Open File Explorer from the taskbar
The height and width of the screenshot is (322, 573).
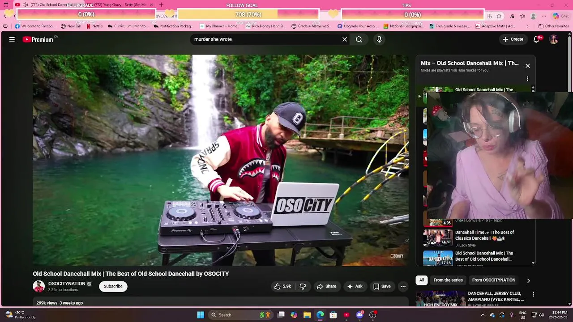click(307, 315)
